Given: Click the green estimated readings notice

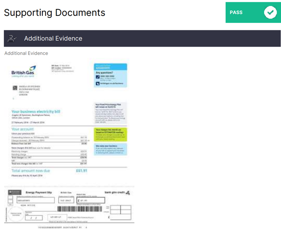Looking at the screenshot, I should pyautogui.click(x=110, y=134).
